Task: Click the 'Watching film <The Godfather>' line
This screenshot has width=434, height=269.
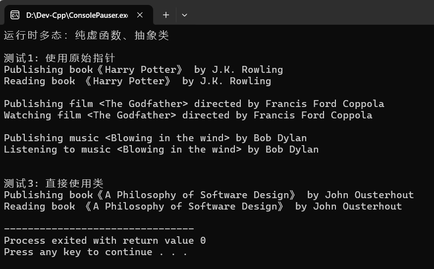Action: coord(188,115)
